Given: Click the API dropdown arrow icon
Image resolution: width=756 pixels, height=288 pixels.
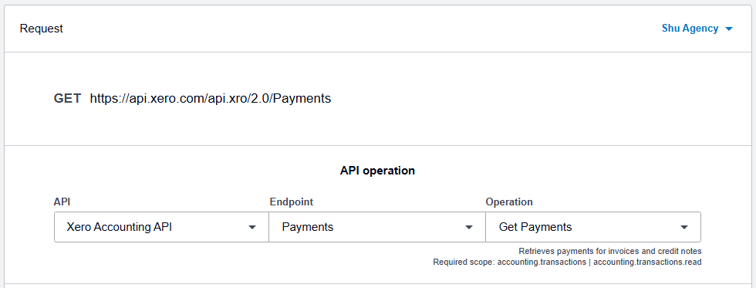Looking at the screenshot, I should pyautogui.click(x=251, y=227).
